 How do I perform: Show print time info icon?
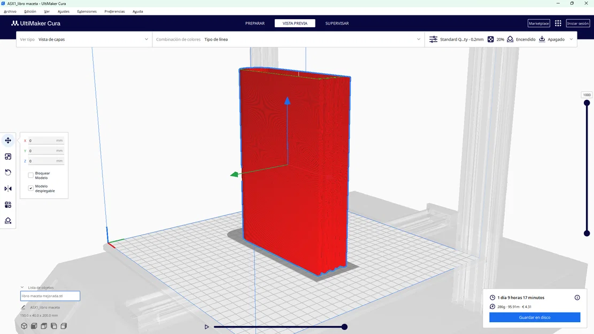pyautogui.click(x=577, y=298)
